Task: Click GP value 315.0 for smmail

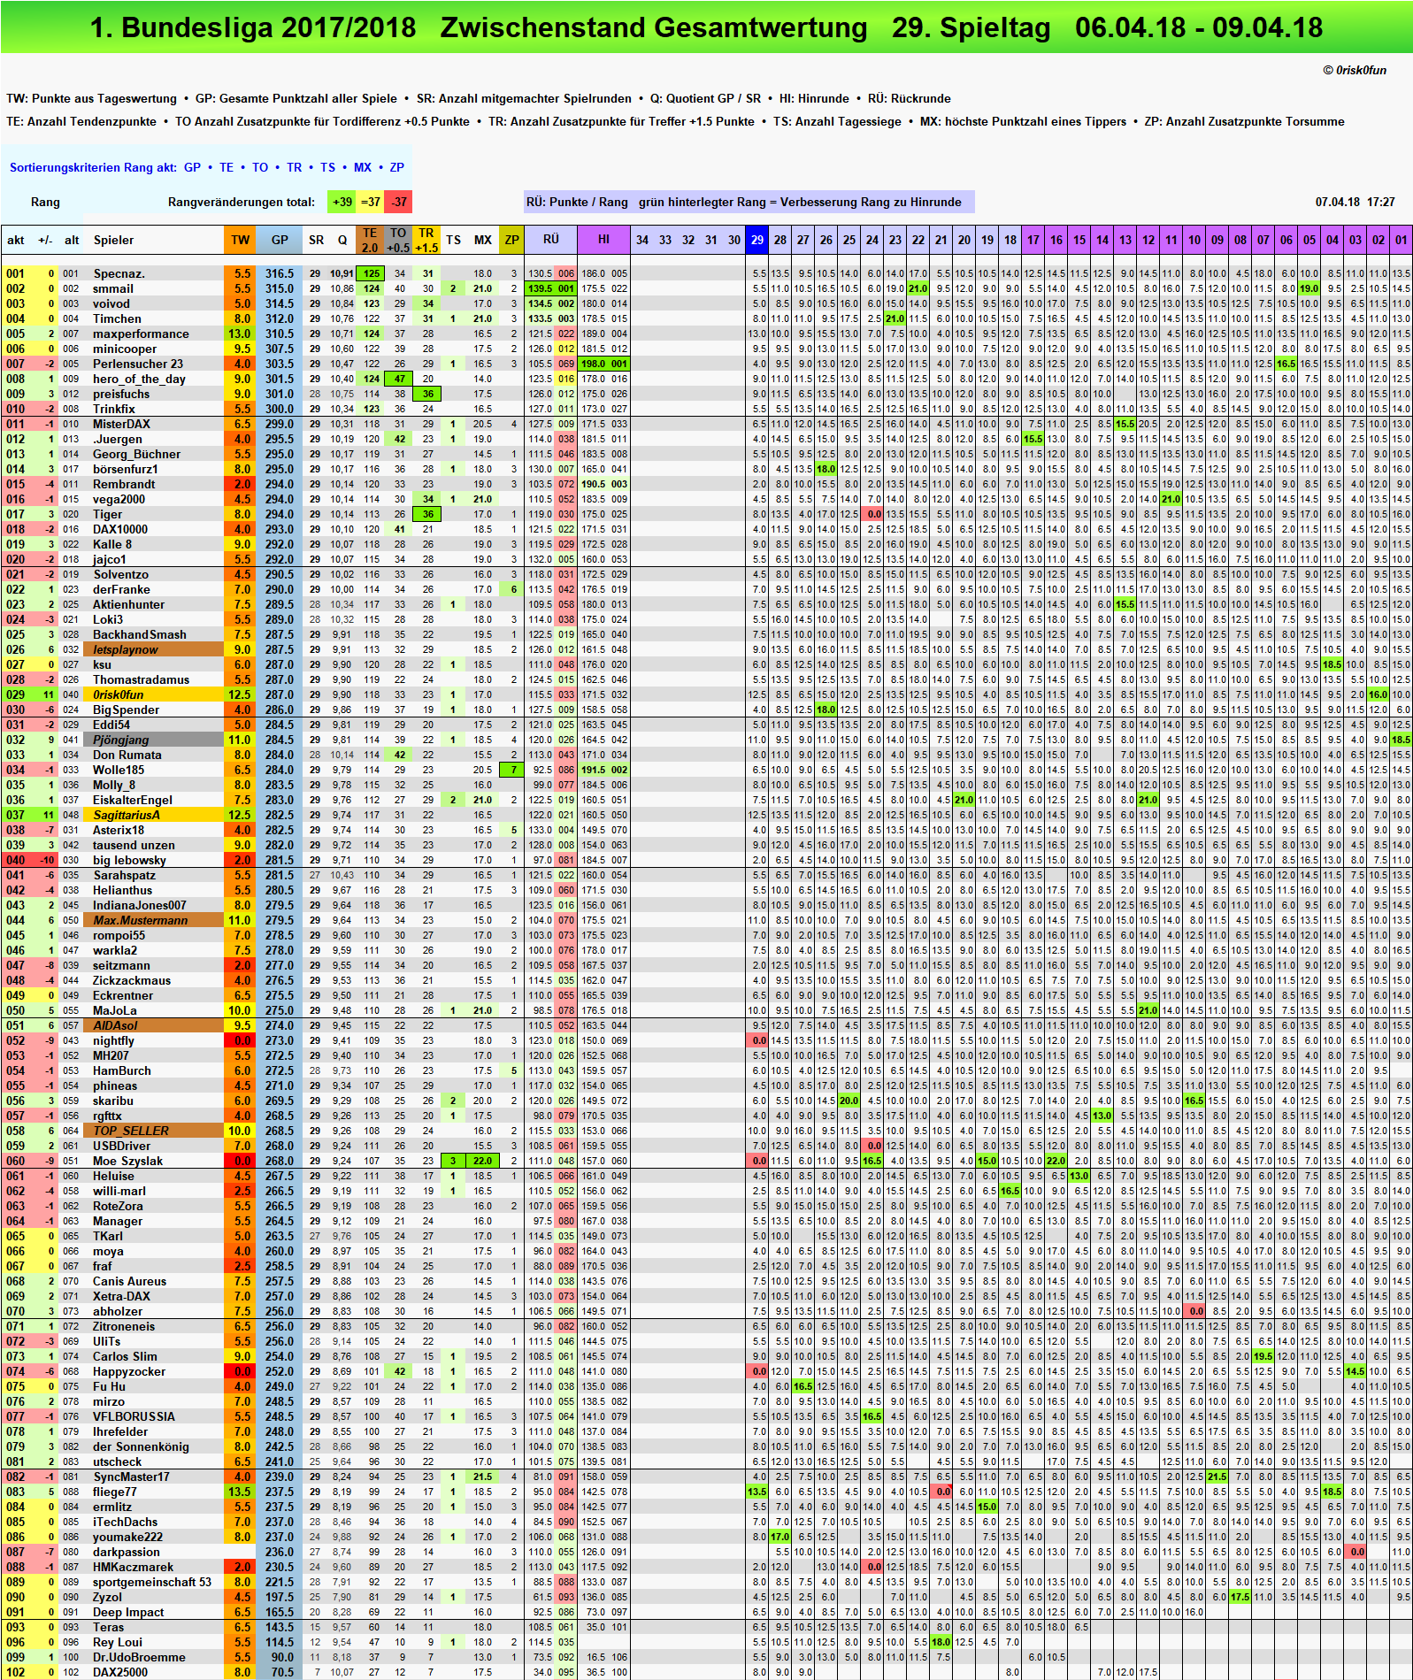Action: click(280, 288)
